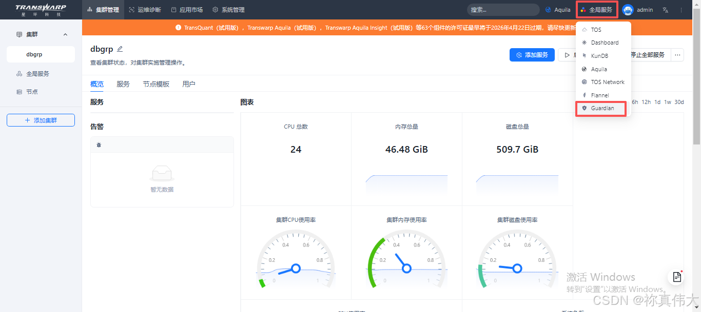
Task: Select the 30d chart time range
Action: click(679, 102)
